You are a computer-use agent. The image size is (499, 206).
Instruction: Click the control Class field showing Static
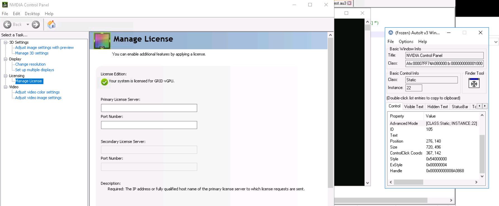pos(432,80)
